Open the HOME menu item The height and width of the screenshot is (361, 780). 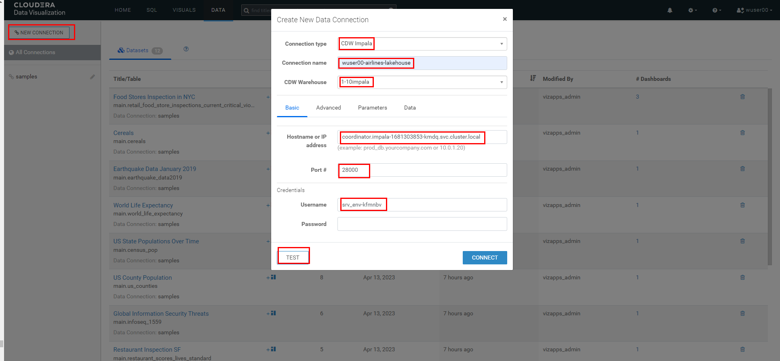click(123, 10)
